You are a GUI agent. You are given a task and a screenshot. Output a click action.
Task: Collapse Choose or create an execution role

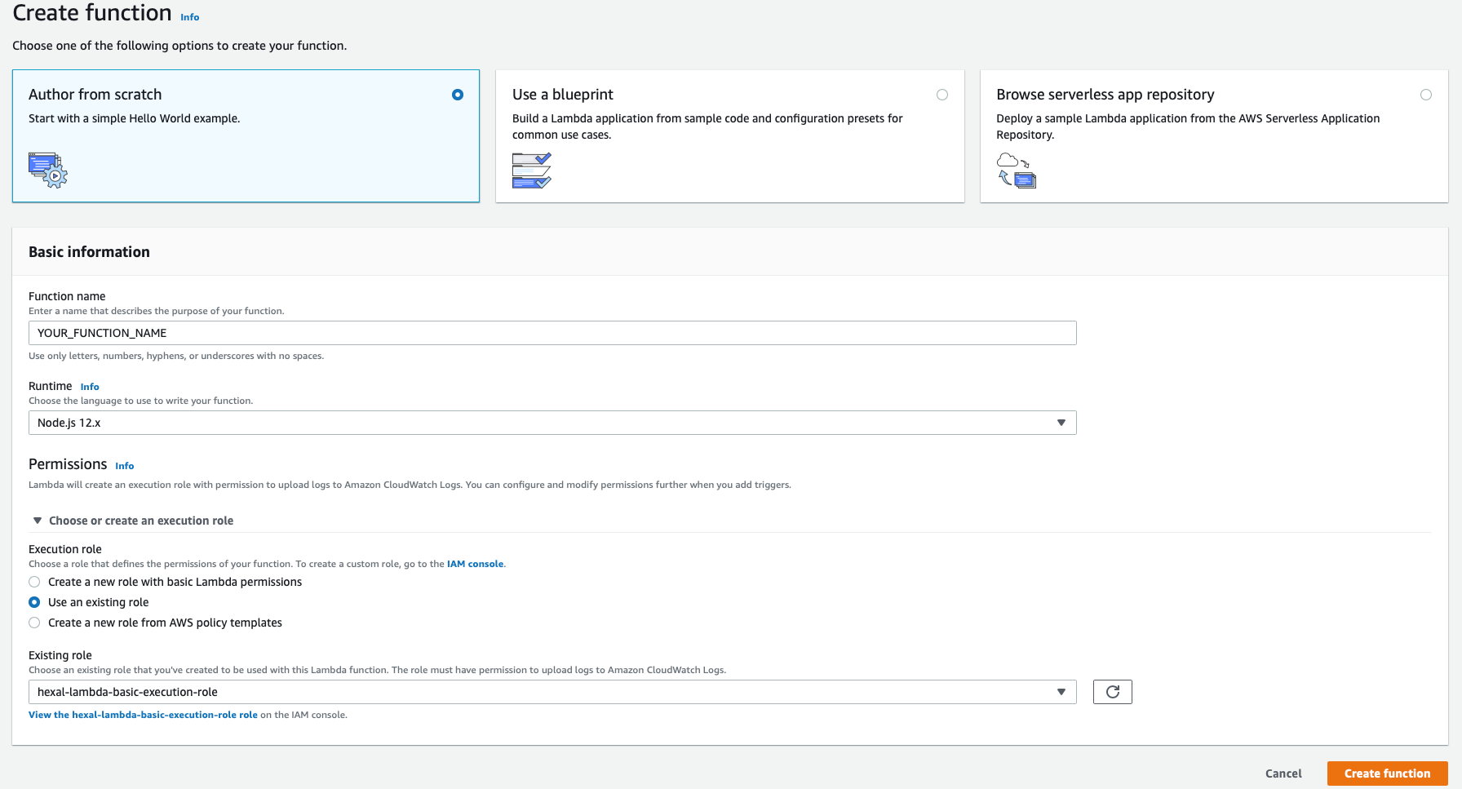133,521
